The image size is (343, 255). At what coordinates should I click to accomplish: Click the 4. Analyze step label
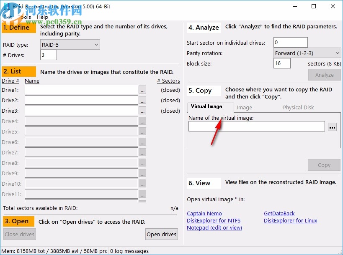coord(204,28)
